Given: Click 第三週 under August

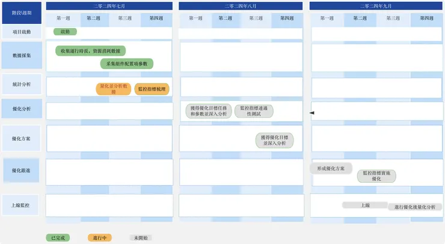Looking at the screenshot, I should (256, 19).
